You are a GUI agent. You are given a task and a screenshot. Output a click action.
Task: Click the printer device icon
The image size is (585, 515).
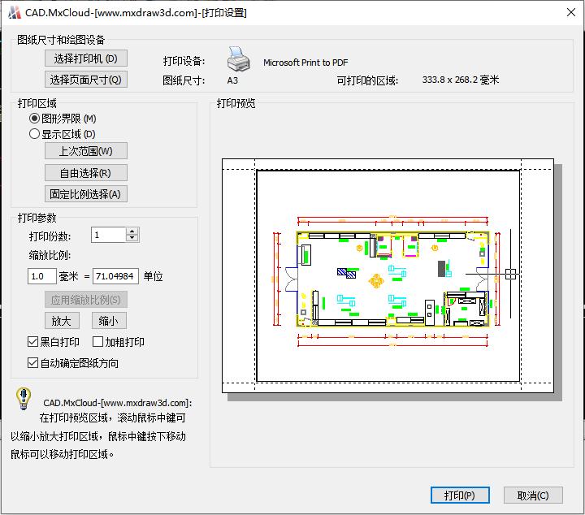[x=238, y=59]
